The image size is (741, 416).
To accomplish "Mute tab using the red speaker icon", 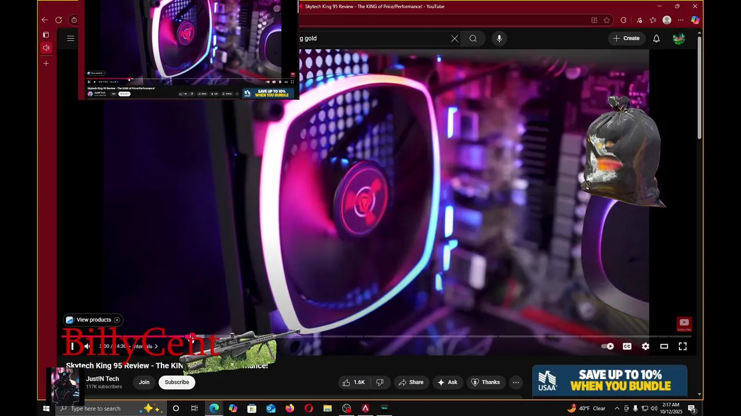I will pyautogui.click(x=46, y=48).
